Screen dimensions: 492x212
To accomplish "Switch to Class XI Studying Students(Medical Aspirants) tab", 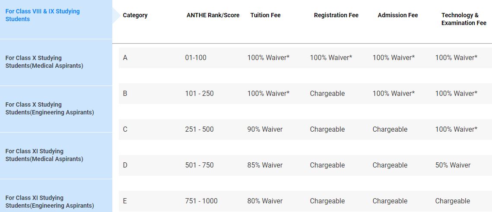I will tap(56, 155).
